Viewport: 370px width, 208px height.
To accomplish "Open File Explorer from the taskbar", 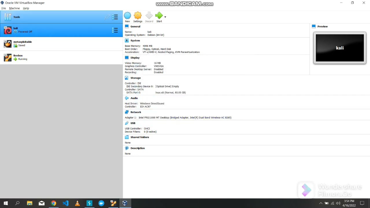I will tap(29, 203).
